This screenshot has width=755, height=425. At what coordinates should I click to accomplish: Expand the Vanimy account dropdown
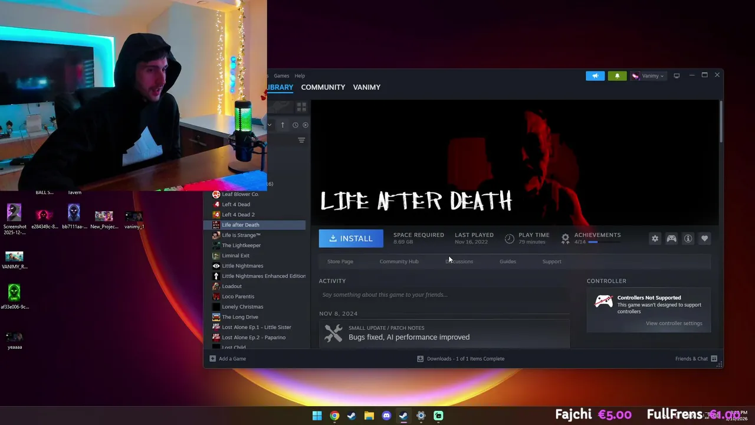point(648,76)
